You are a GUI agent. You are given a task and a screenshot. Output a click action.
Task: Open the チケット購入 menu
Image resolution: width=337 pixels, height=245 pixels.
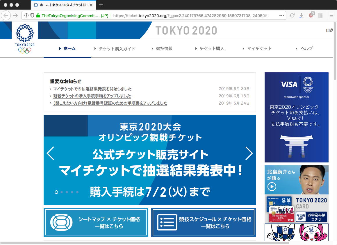(210, 49)
